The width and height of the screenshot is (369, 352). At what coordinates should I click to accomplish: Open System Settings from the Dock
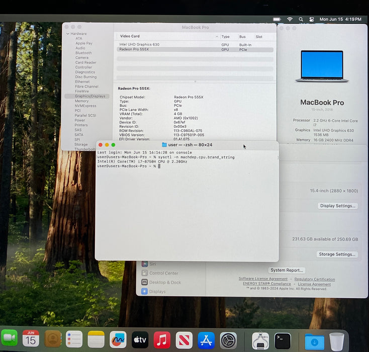(228, 341)
